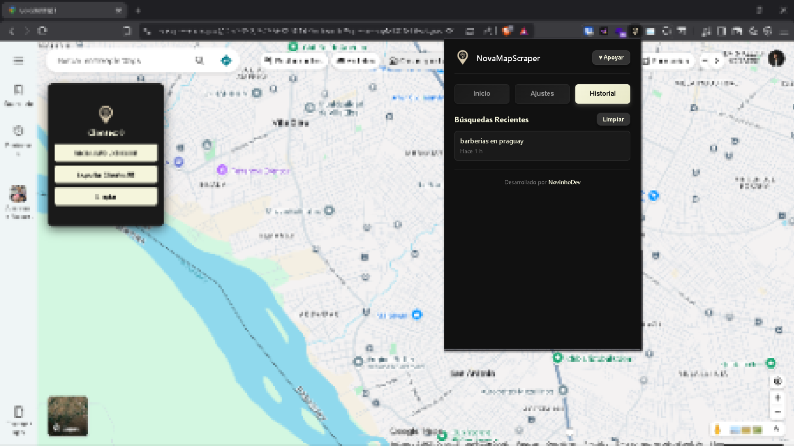Open the browser tab list dropdown
This screenshot has width=794, height=446.
point(119,10)
